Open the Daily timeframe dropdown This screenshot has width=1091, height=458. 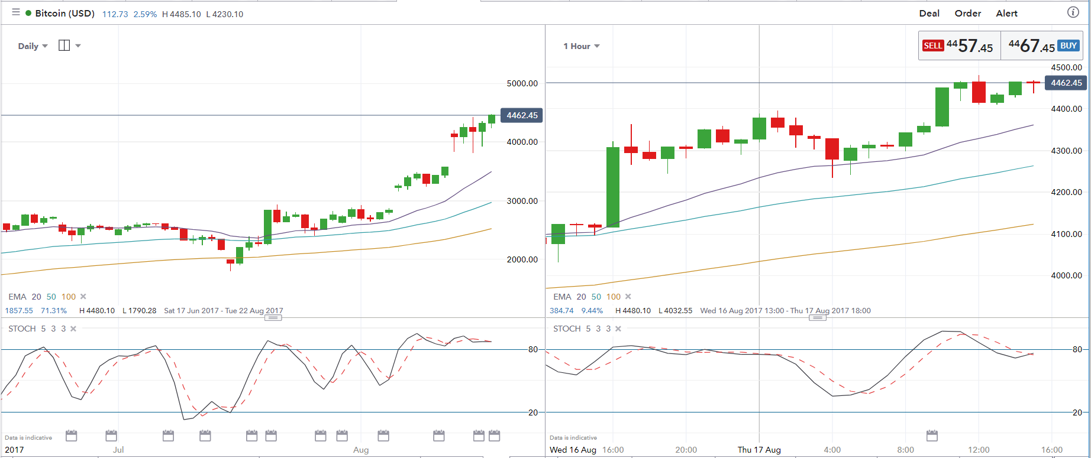click(33, 46)
